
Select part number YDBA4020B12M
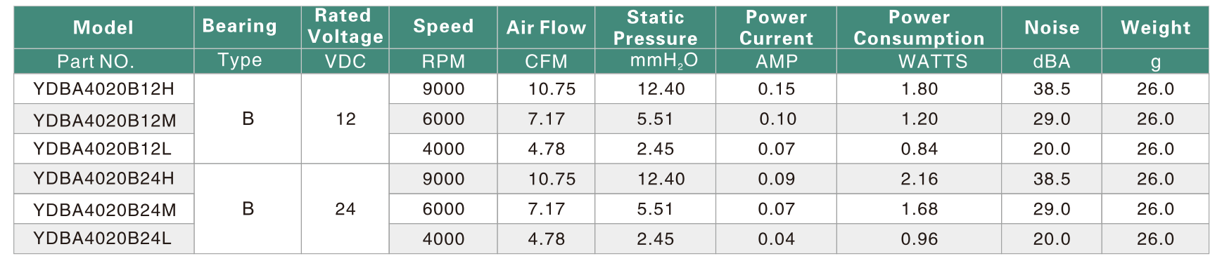point(105,121)
